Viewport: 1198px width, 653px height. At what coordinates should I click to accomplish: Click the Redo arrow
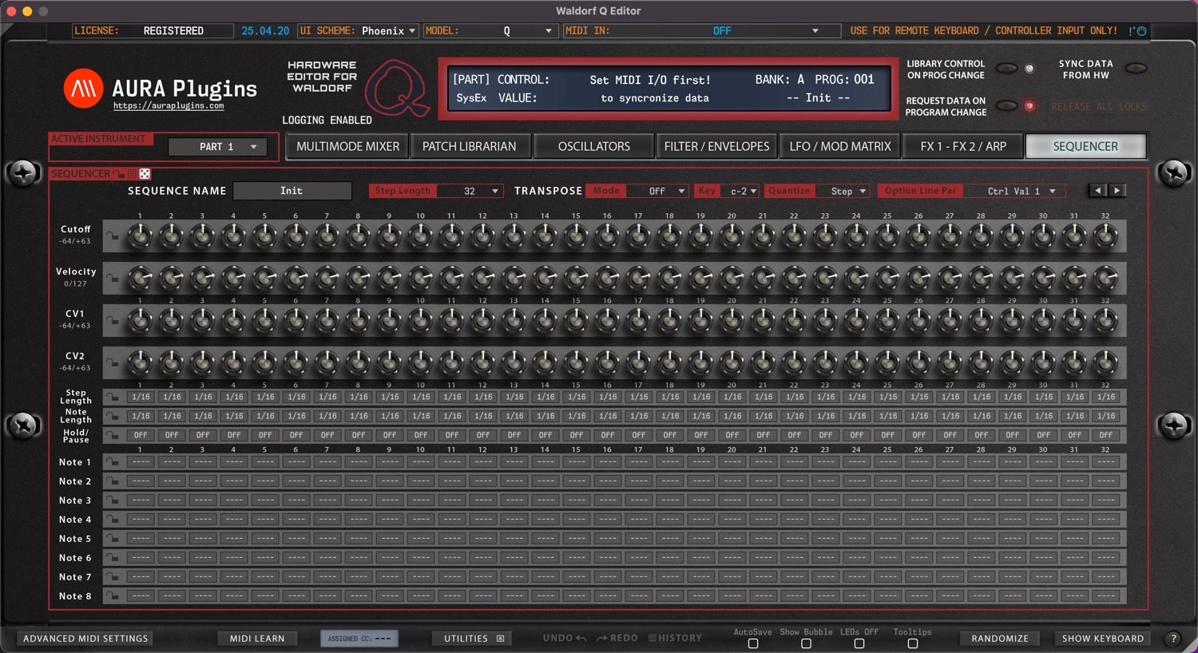tap(602, 638)
